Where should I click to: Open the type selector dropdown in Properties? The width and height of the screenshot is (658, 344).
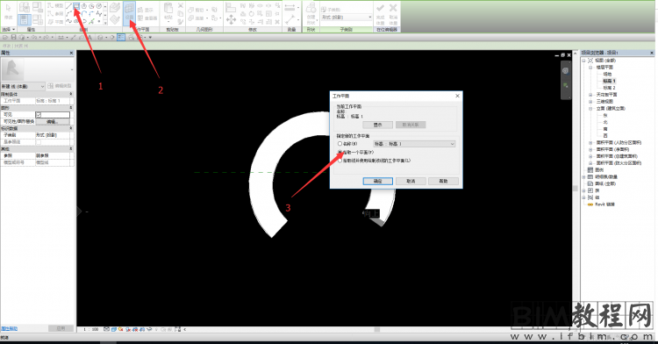coord(23,86)
